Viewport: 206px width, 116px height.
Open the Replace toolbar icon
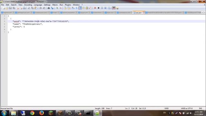click(x=52, y=8)
